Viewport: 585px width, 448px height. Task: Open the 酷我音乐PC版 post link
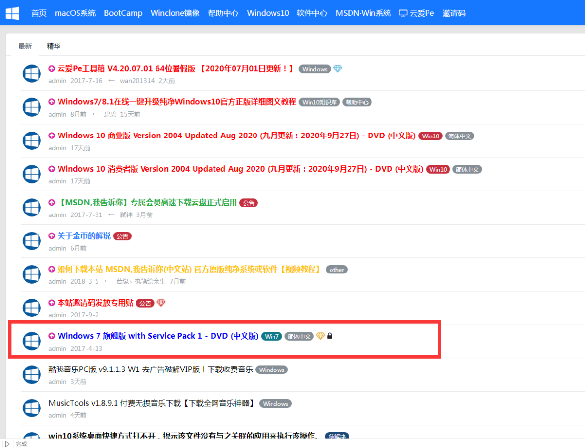151,370
